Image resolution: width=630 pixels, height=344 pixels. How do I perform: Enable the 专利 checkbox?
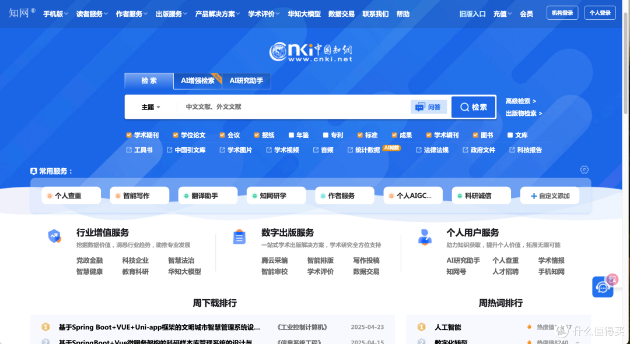click(326, 135)
